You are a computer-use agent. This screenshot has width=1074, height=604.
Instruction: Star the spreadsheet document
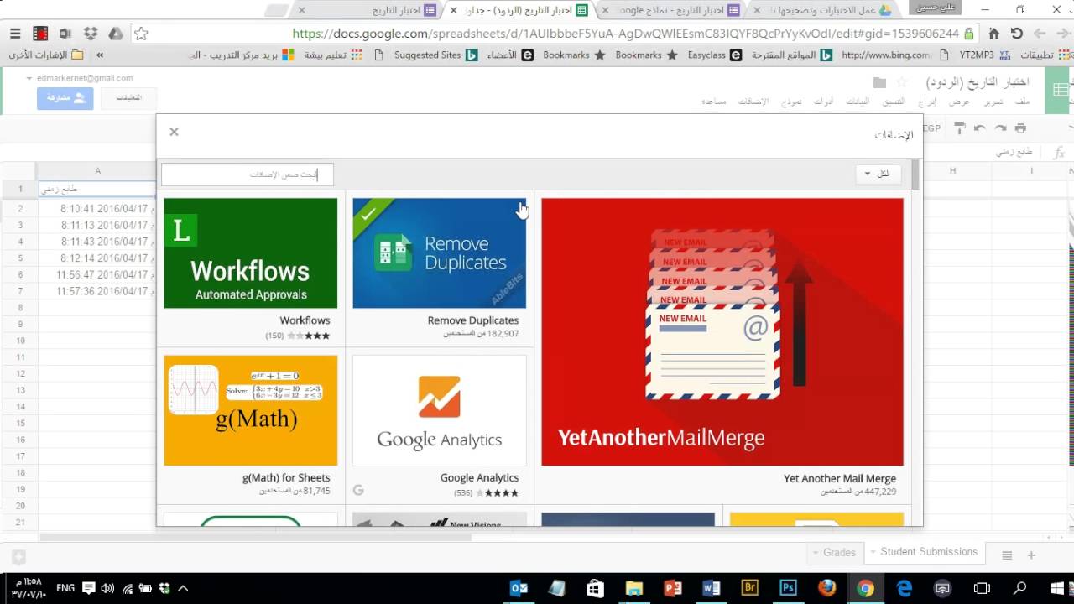pyautogui.click(x=902, y=82)
